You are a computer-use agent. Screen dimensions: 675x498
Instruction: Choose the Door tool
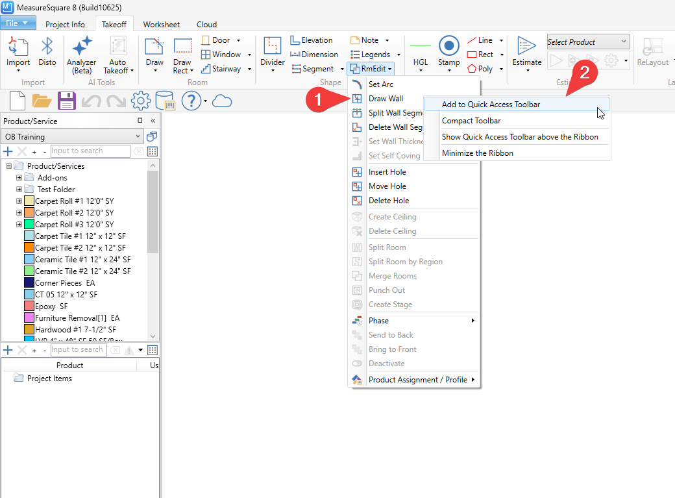tap(216, 40)
